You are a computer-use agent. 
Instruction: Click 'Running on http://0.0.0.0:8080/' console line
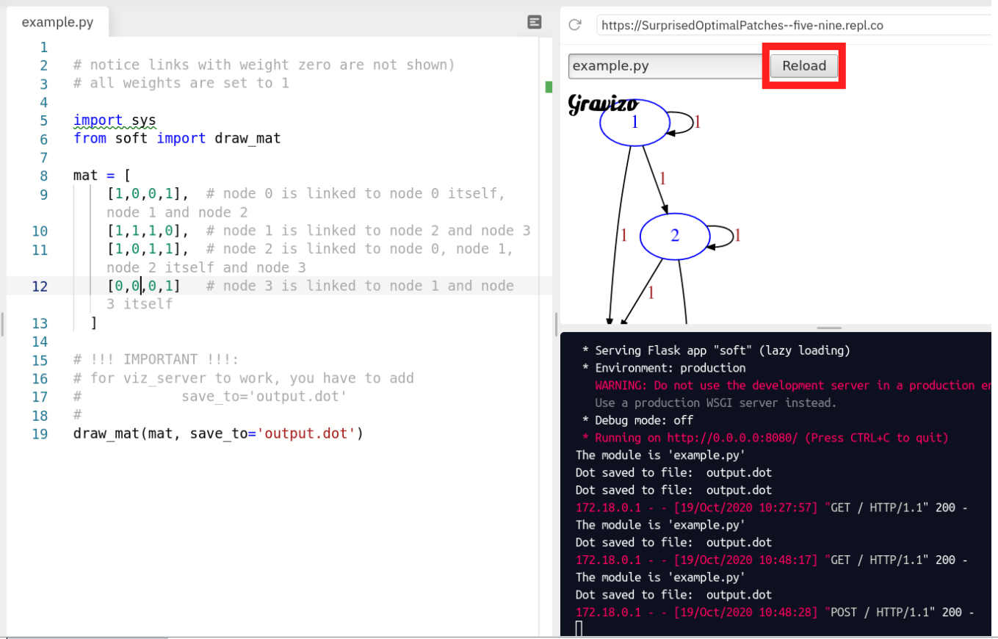click(x=765, y=438)
